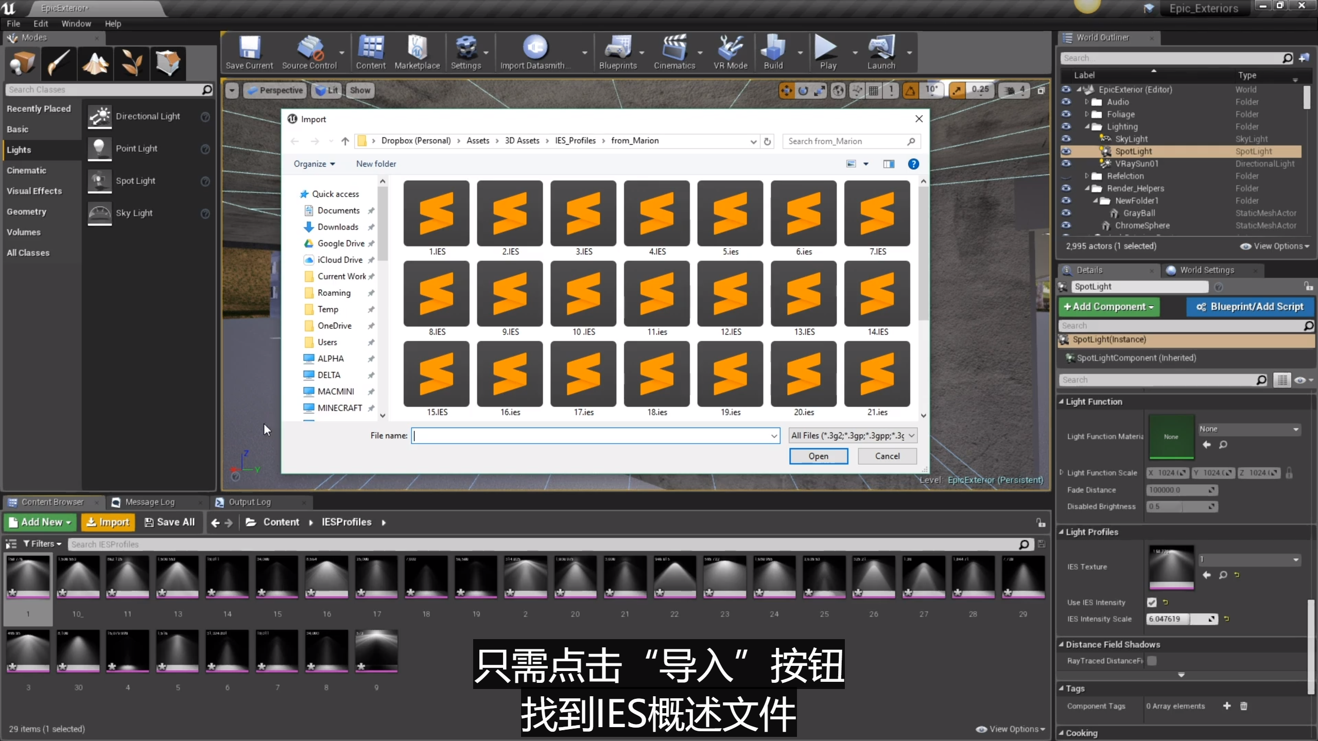Select the 12.IES file thumbnail
This screenshot has height=741, width=1318.
click(731, 294)
